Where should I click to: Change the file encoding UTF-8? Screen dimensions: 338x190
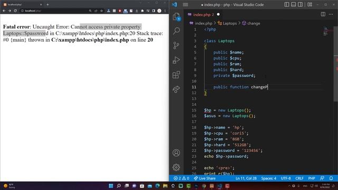[286, 178]
